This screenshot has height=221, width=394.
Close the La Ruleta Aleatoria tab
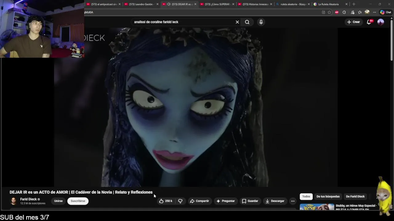click(347, 4)
